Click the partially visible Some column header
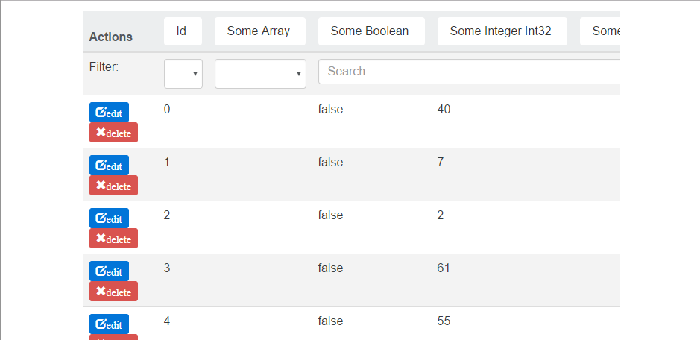 point(600,31)
